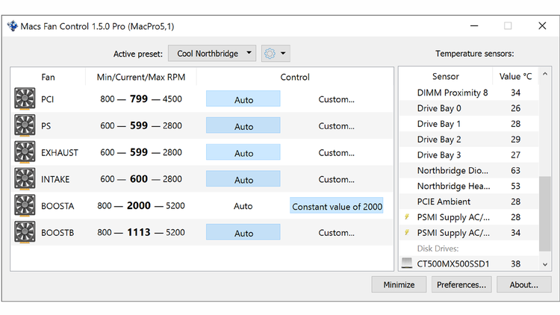Viewport: 560px width, 315px height.
Task: Click scroll down arrow in sensor list
Action: click(x=545, y=264)
